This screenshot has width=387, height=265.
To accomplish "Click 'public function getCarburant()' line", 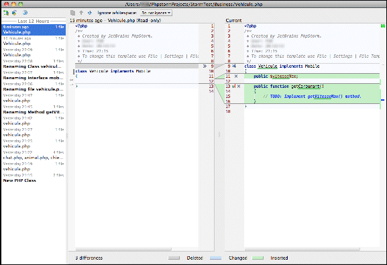I will tap(289, 87).
